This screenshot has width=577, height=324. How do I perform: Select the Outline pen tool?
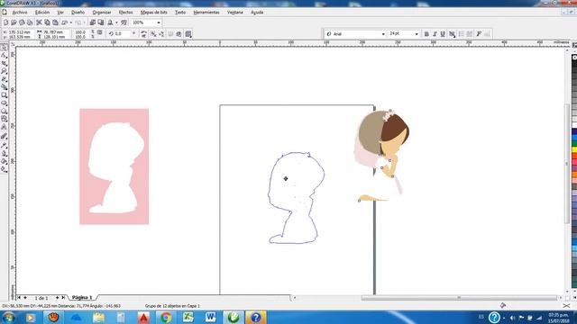[4, 153]
